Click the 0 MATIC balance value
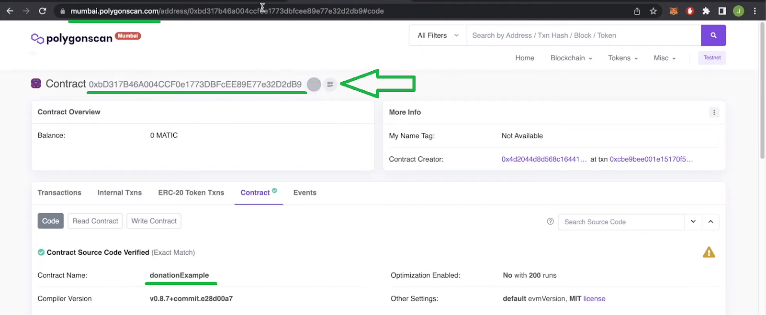This screenshot has height=315, width=766. coord(164,135)
